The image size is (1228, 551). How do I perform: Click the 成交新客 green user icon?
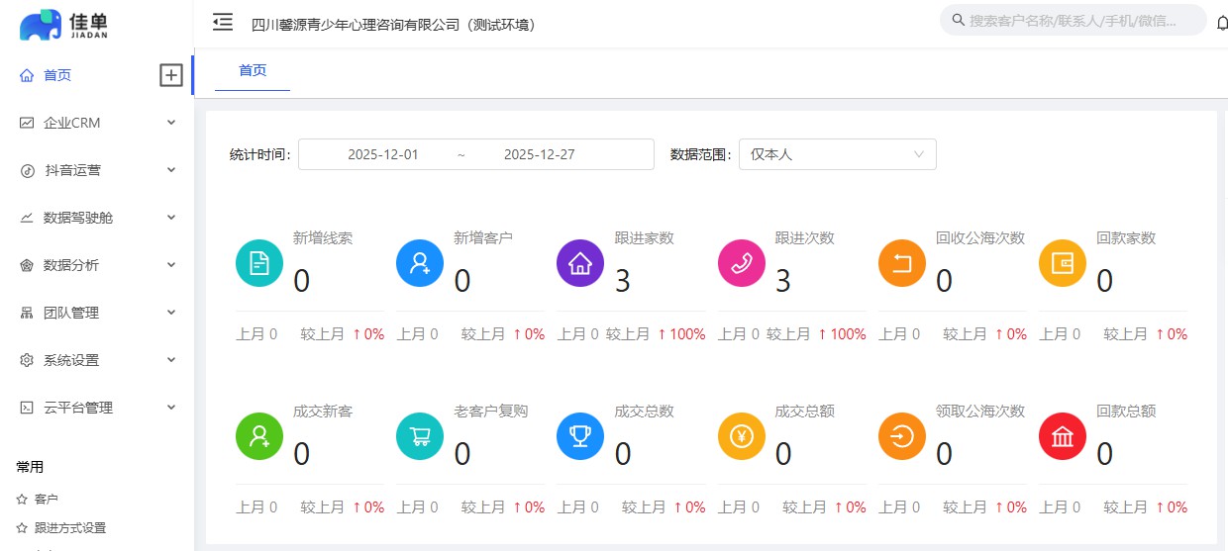[259, 436]
